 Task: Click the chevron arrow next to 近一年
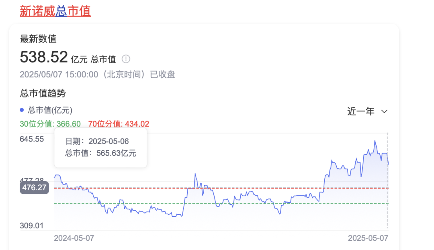(384, 111)
